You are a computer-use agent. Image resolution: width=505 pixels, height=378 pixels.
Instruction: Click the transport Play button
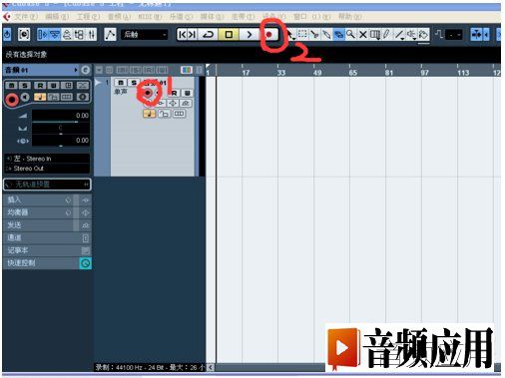pos(250,34)
